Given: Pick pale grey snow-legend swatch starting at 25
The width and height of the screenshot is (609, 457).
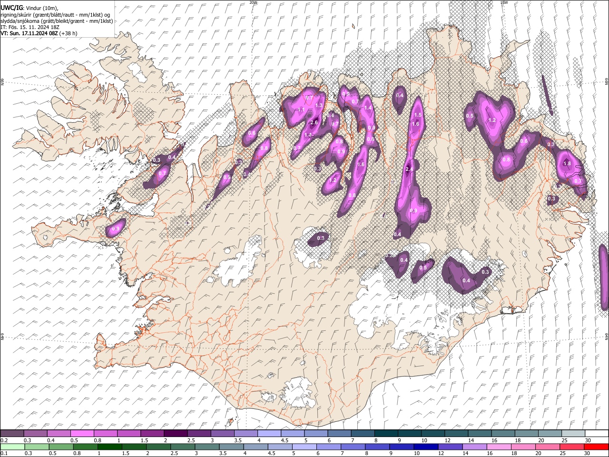Looking at the screenshot, I should [572, 433].
